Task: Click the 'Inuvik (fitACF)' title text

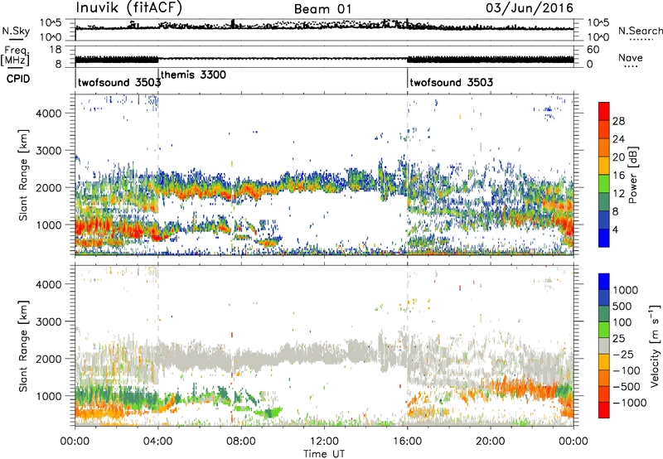Action: (x=128, y=7)
